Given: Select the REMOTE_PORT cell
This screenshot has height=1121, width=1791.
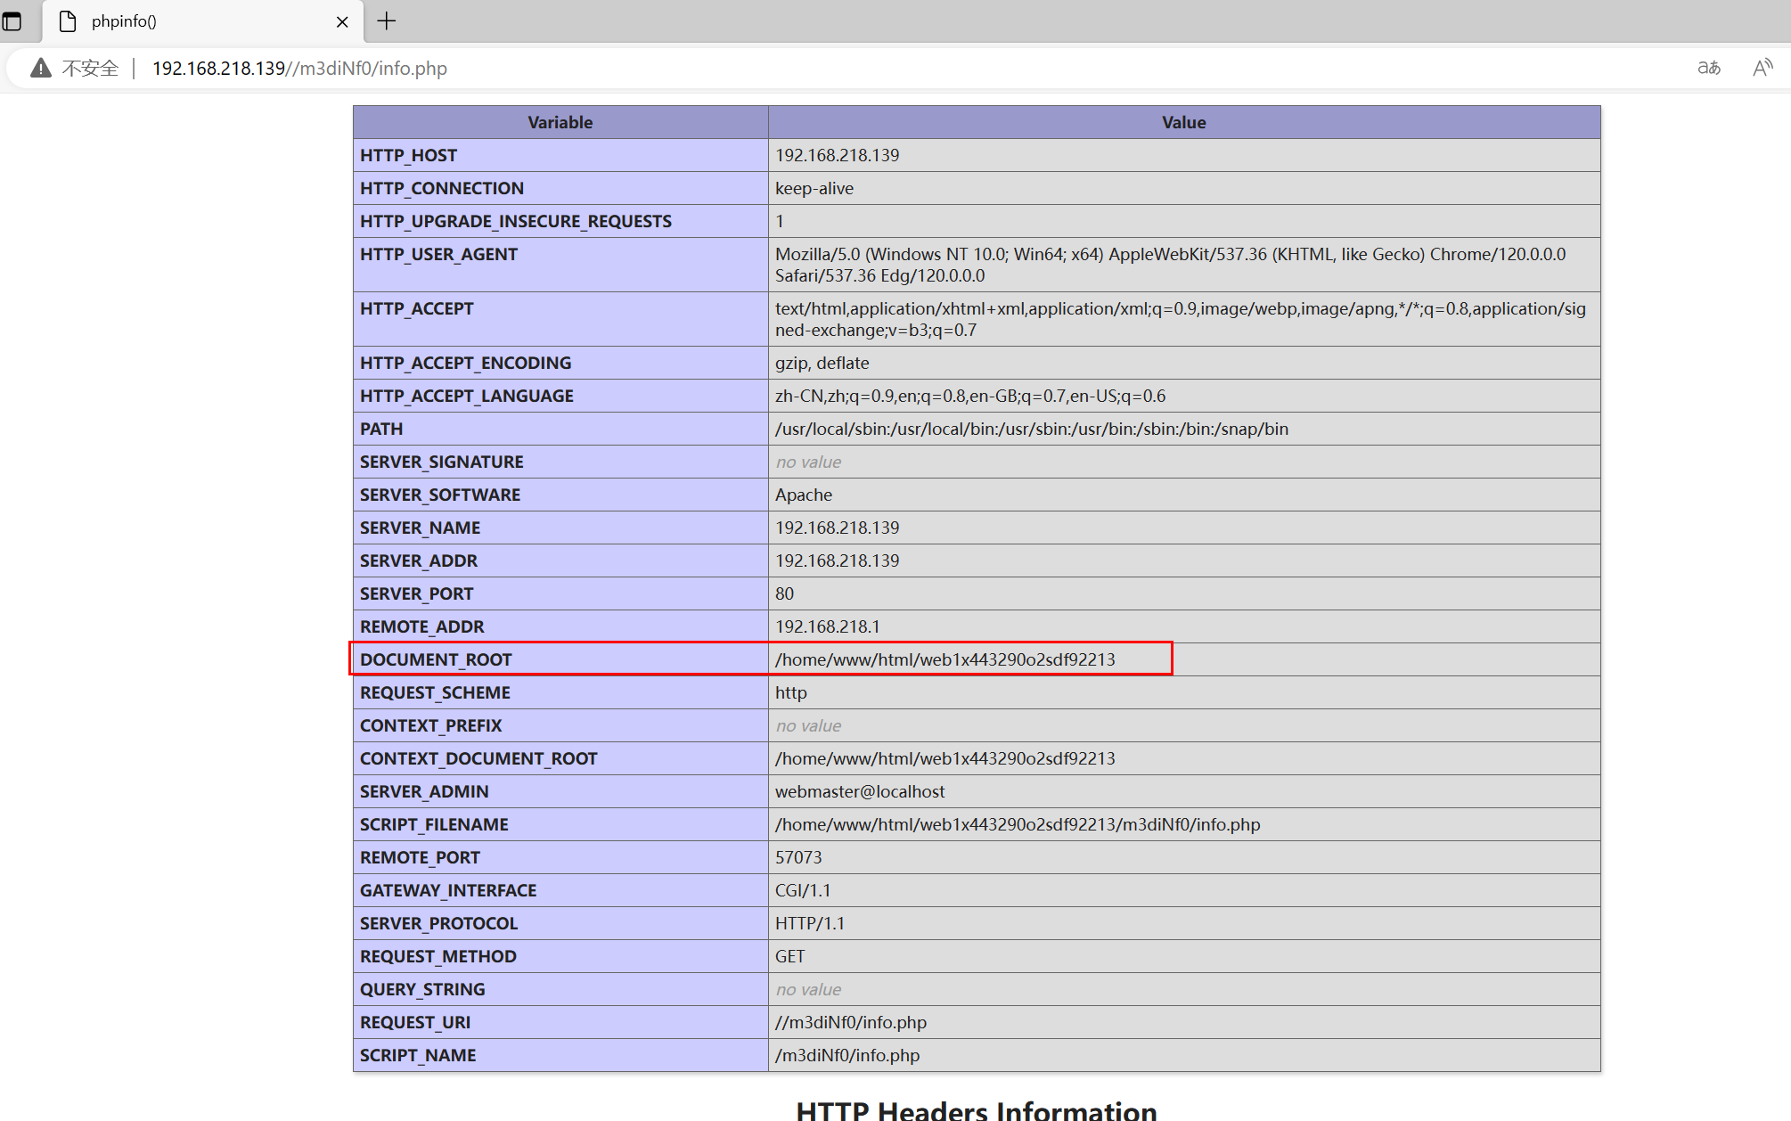Looking at the screenshot, I should (x=560, y=857).
